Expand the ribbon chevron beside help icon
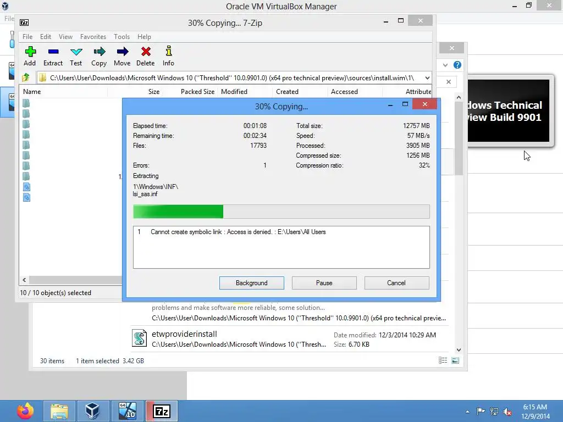 coord(445,65)
